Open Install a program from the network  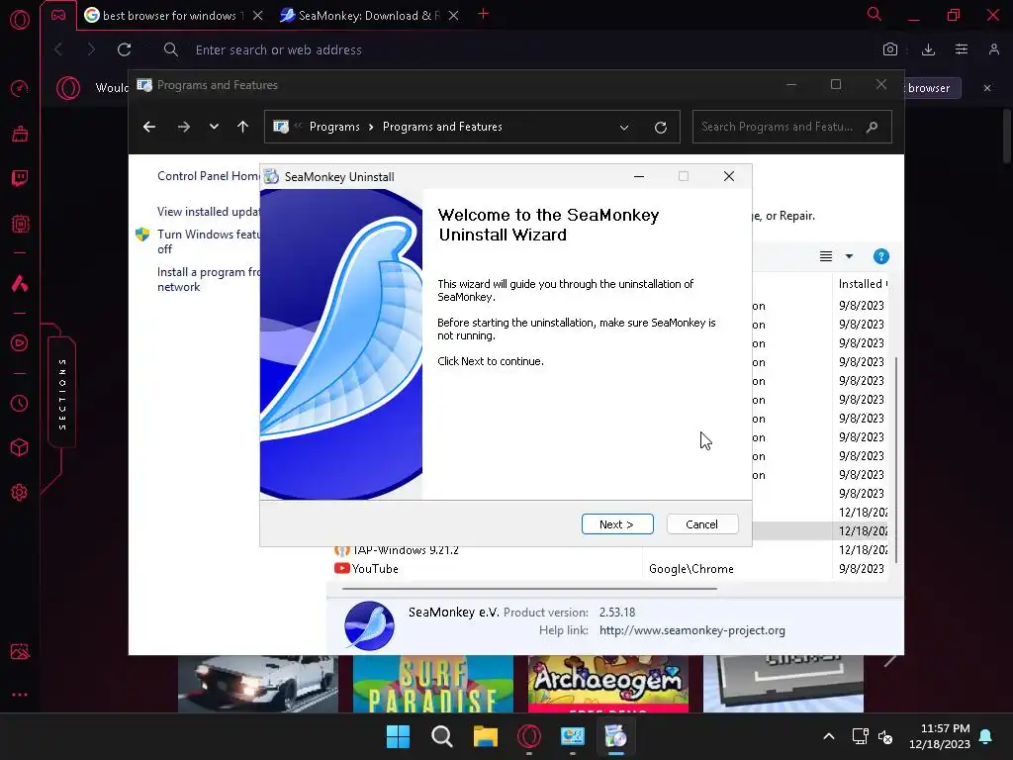coord(208,279)
